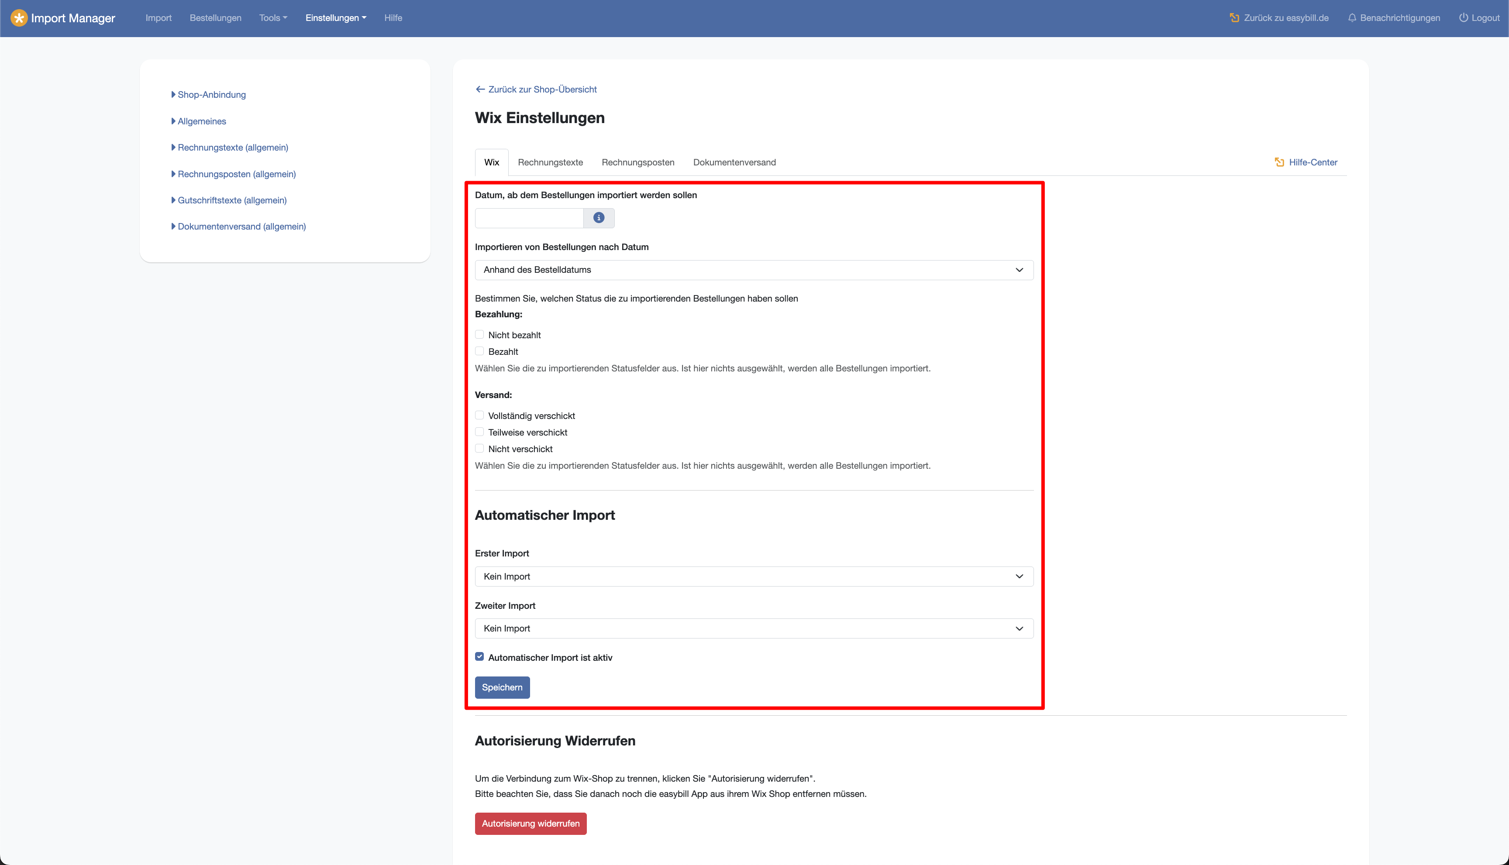Image resolution: width=1509 pixels, height=865 pixels.
Task: Click the bell notification icon
Action: (x=1352, y=18)
